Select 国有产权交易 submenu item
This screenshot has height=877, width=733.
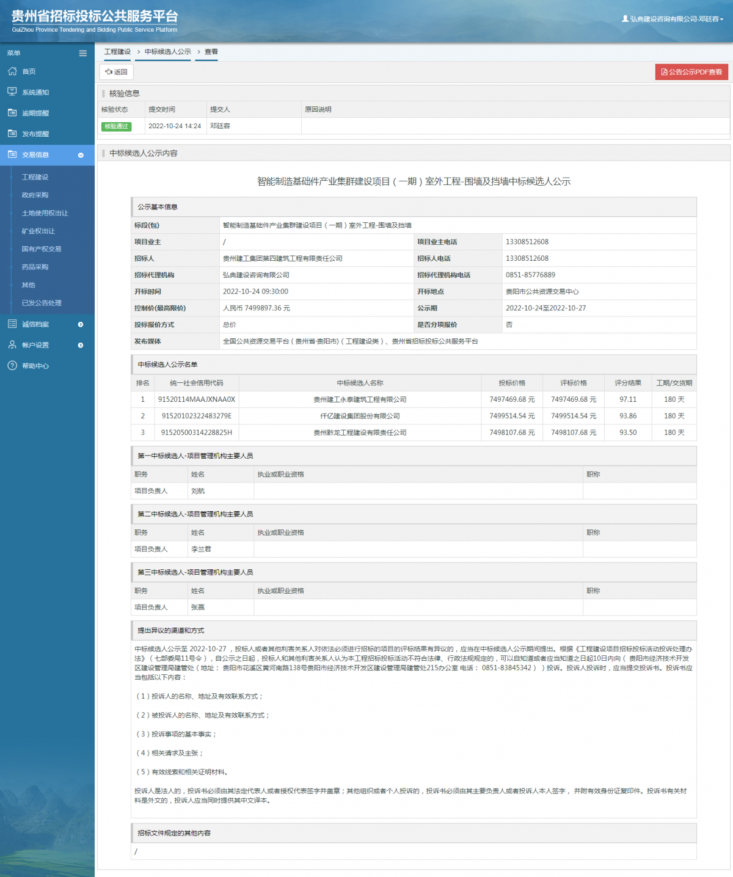point(42,249)
